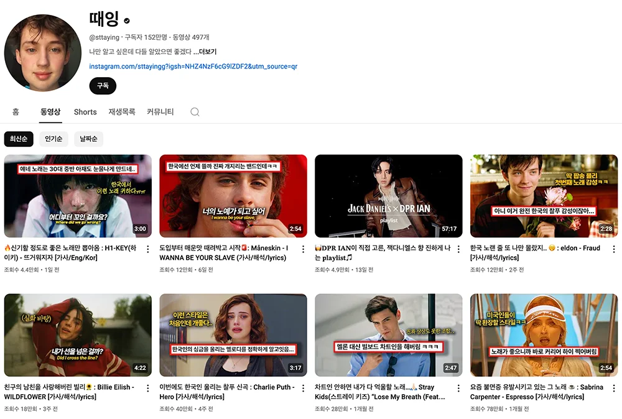Open options menu on the Måneskin video
This screenshot has height=419, width=622.
click(x=302, y=248)
